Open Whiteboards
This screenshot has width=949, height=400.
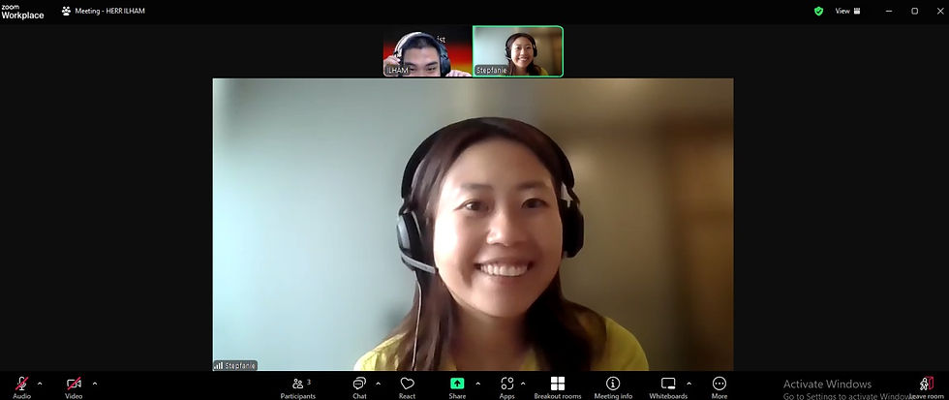[x=668, y=386]
